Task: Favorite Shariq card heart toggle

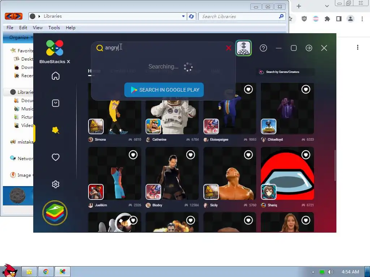Action: 306,155
